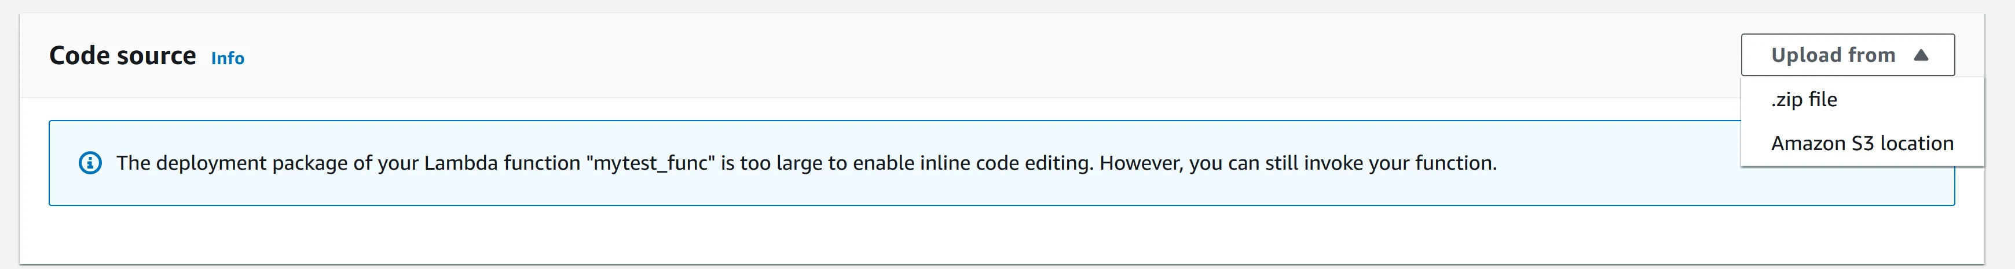2015x269 pixels.
Task: Click the "Upload from" label text
Action: (1833, 55)
